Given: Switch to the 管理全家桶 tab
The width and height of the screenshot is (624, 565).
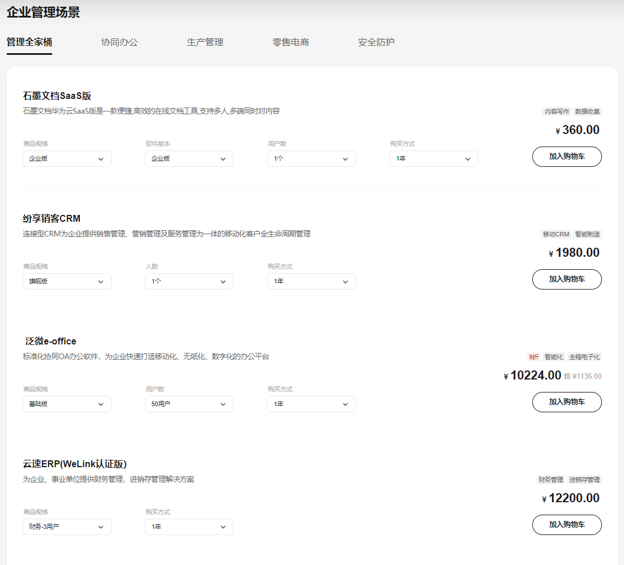Looking at the screenshot, I should (x=29, y=42).
